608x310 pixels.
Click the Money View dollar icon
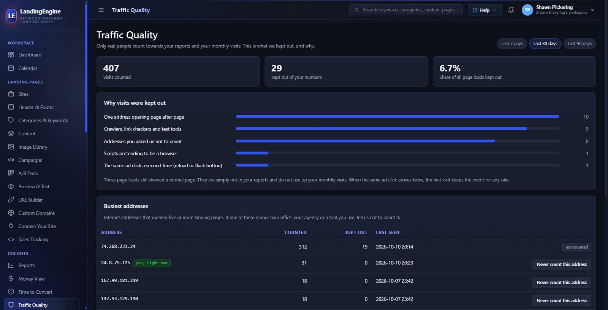tap(11, 279)
